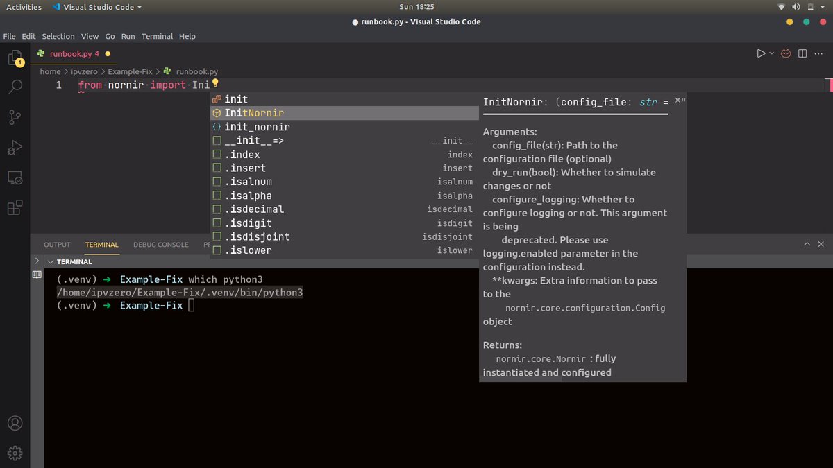Open the Source Control view icon

(x=15, y=117)
